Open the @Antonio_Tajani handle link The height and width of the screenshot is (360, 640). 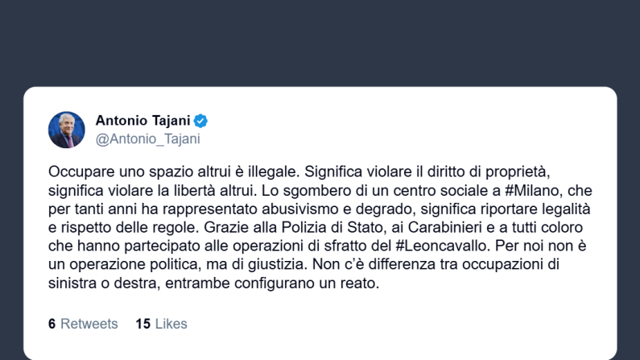click(x=147, y=139)
